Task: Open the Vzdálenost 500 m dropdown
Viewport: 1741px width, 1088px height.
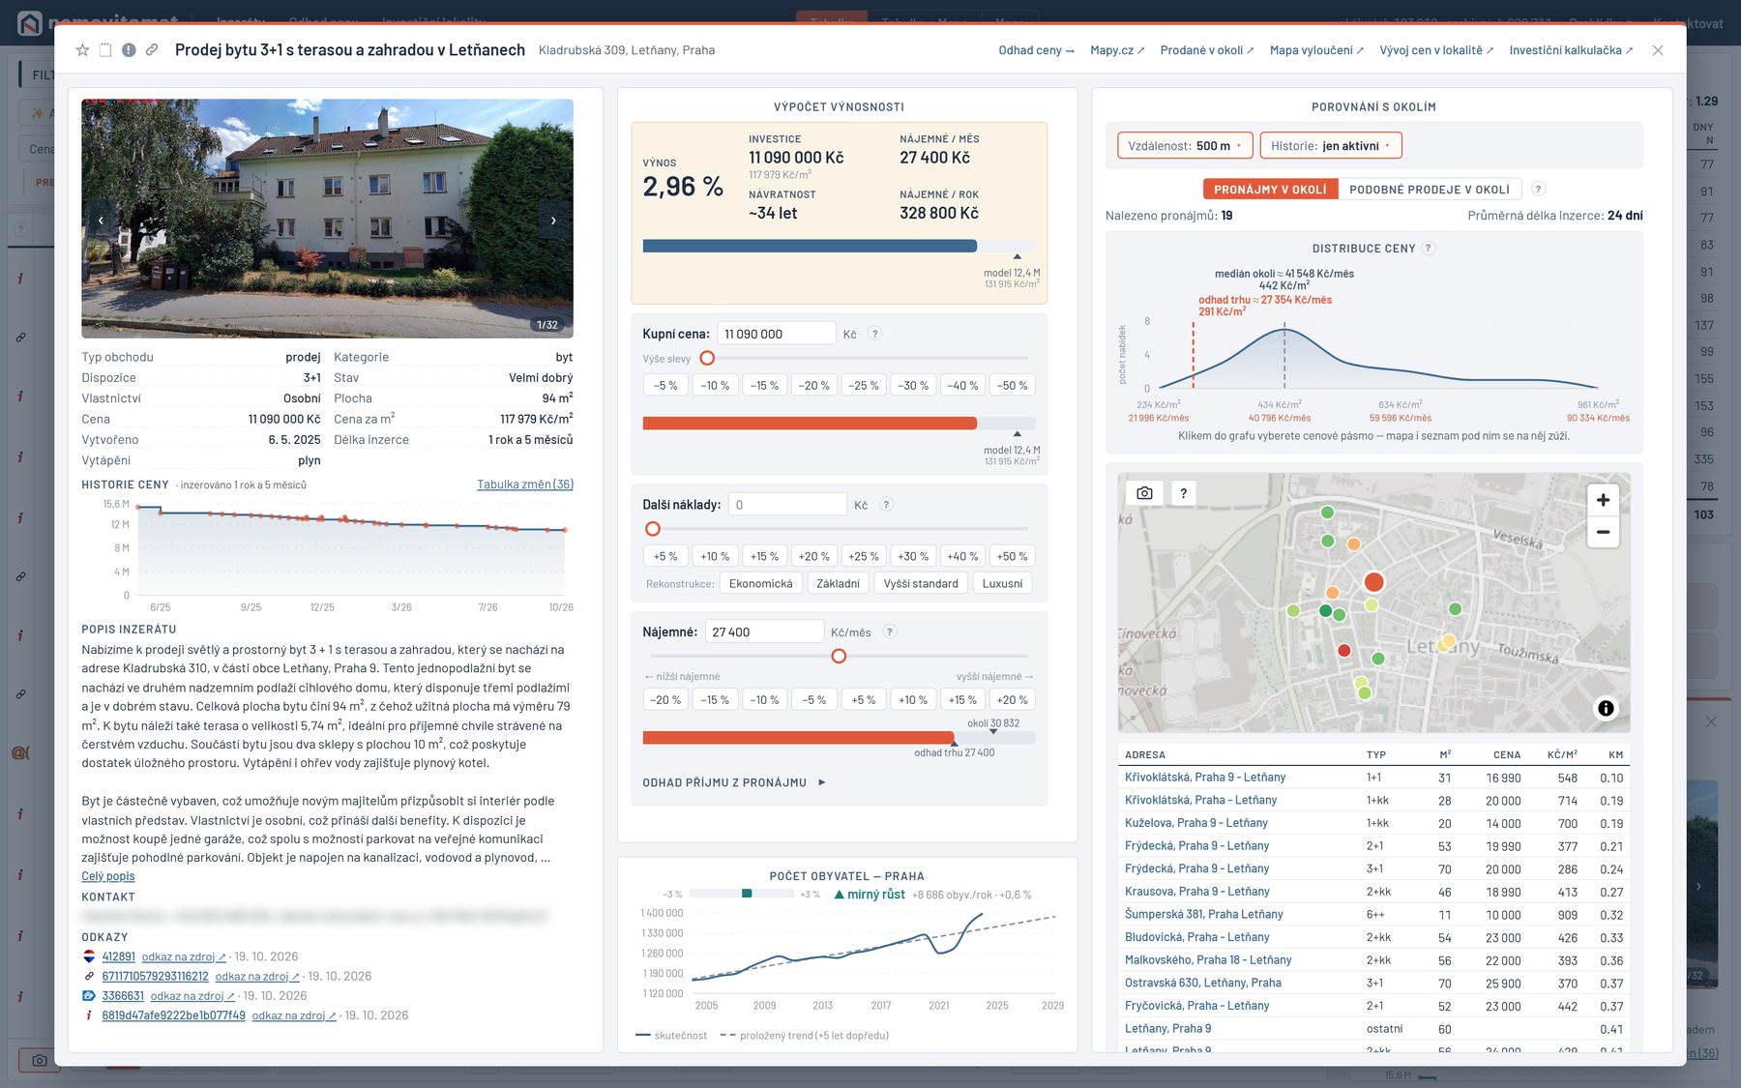Action: point(1185,146)
